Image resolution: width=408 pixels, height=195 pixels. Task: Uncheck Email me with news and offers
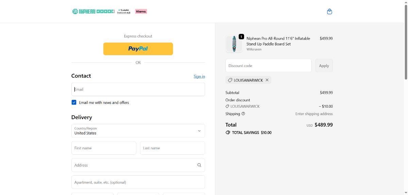[74, 102]
